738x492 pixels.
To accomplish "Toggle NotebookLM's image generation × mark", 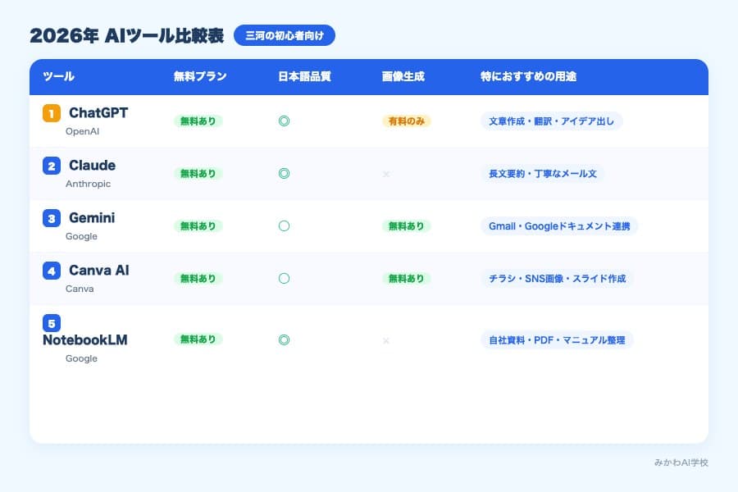I will (385, 339).
